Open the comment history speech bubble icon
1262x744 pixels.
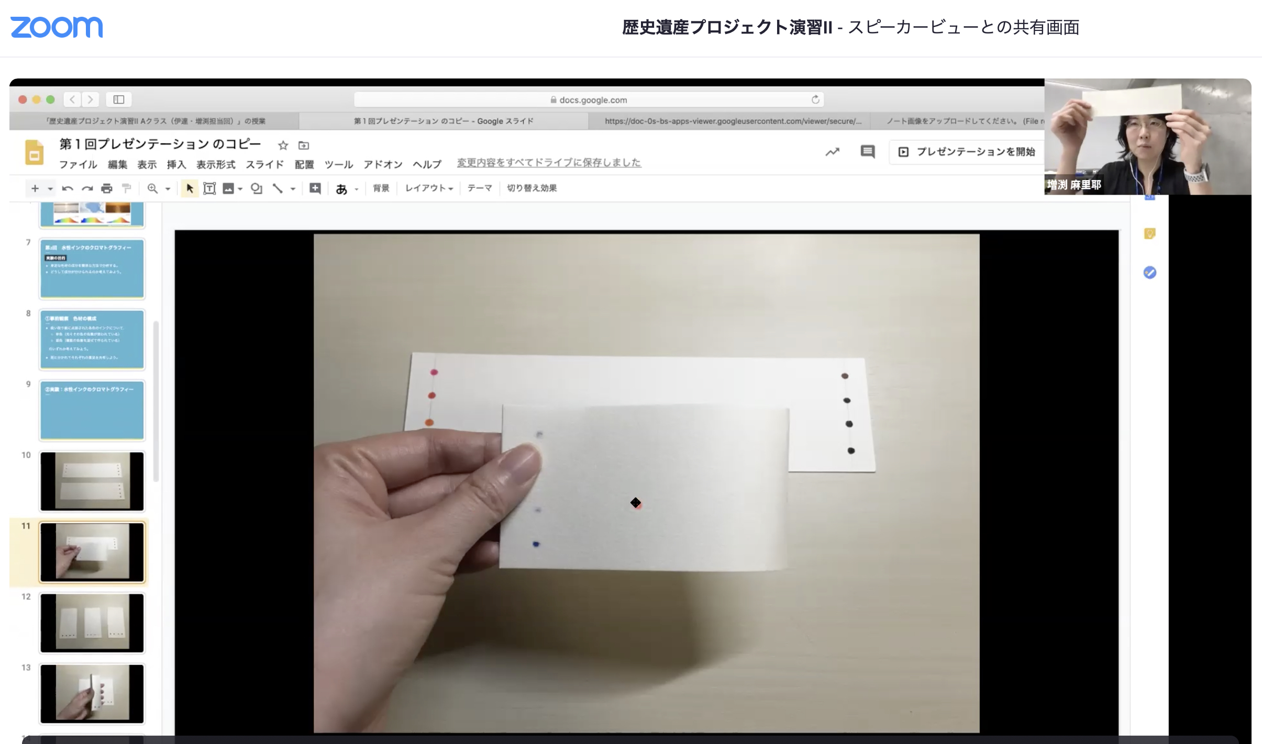(868, 152)
